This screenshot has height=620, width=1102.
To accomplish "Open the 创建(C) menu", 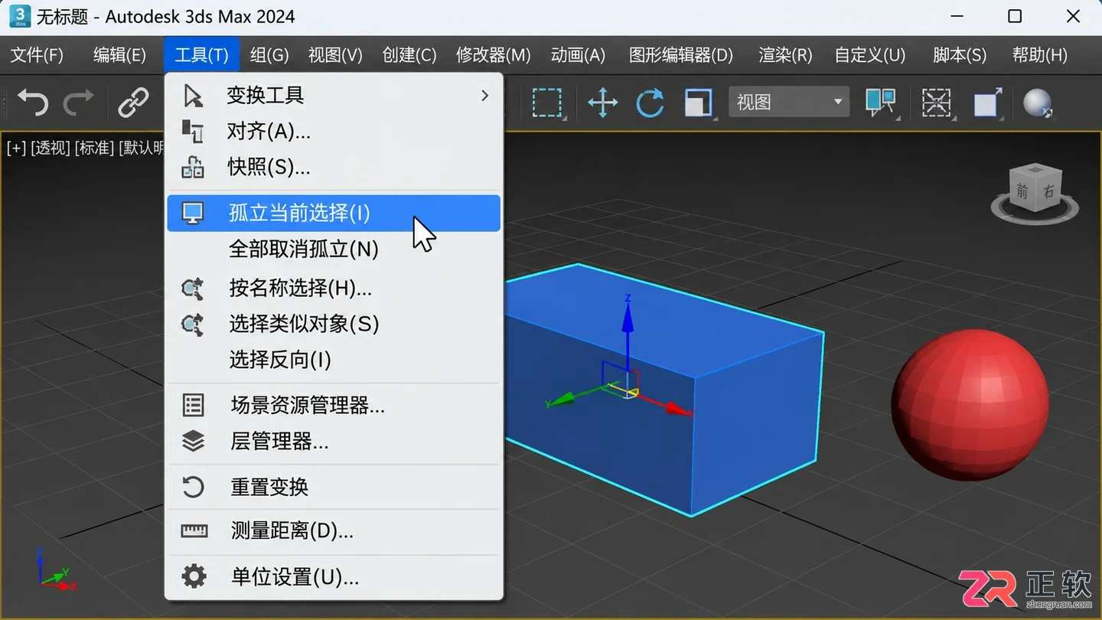I will click(x=409, y=55).
